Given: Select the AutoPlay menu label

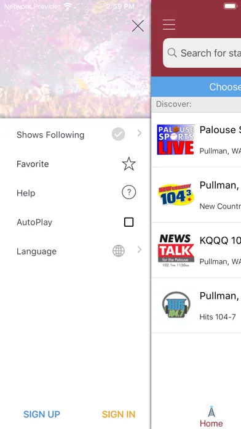Looking at the screenshot, I should pyautogui.click(x=34, y=222).
